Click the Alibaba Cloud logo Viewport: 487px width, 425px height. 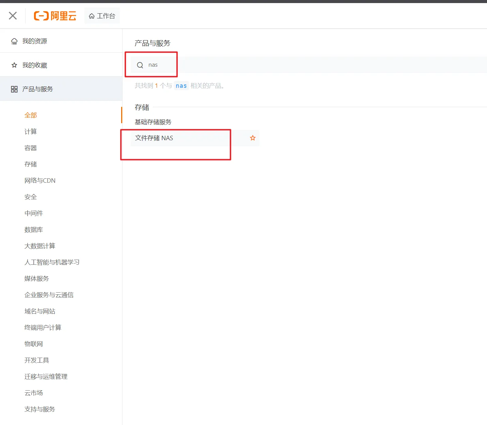(55, 16)
